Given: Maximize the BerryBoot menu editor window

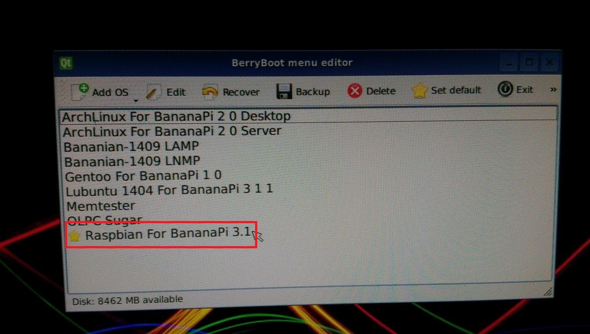Looking at the screenshot, I should click(x=529, y=62).
